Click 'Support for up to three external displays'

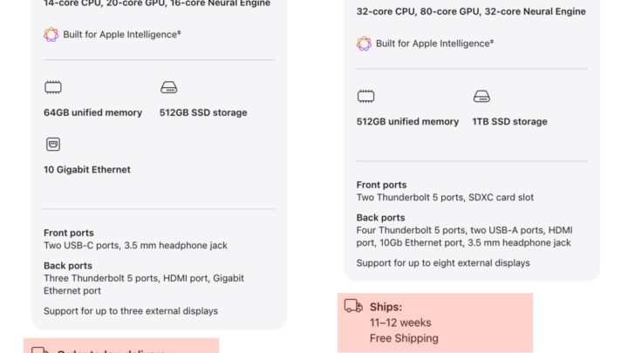click(x=131, y=311)
